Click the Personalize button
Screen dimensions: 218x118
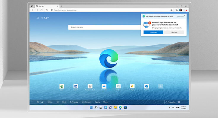point(171,102)
